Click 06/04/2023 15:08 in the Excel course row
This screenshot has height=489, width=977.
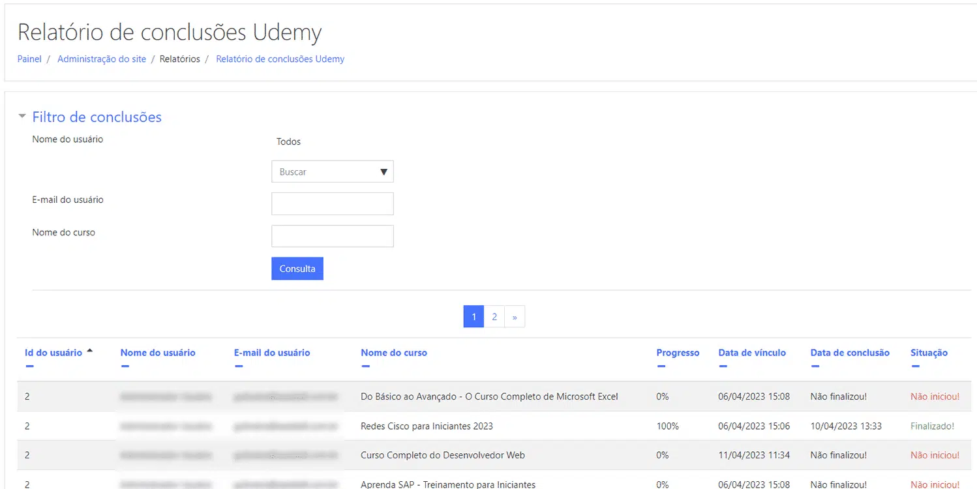pos(754,396)
